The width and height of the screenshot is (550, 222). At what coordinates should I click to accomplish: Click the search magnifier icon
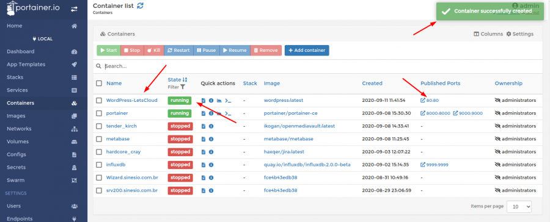[99, 66]
